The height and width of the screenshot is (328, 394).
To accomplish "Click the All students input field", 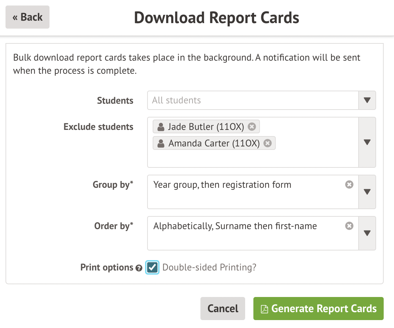I will click(241, 100).
